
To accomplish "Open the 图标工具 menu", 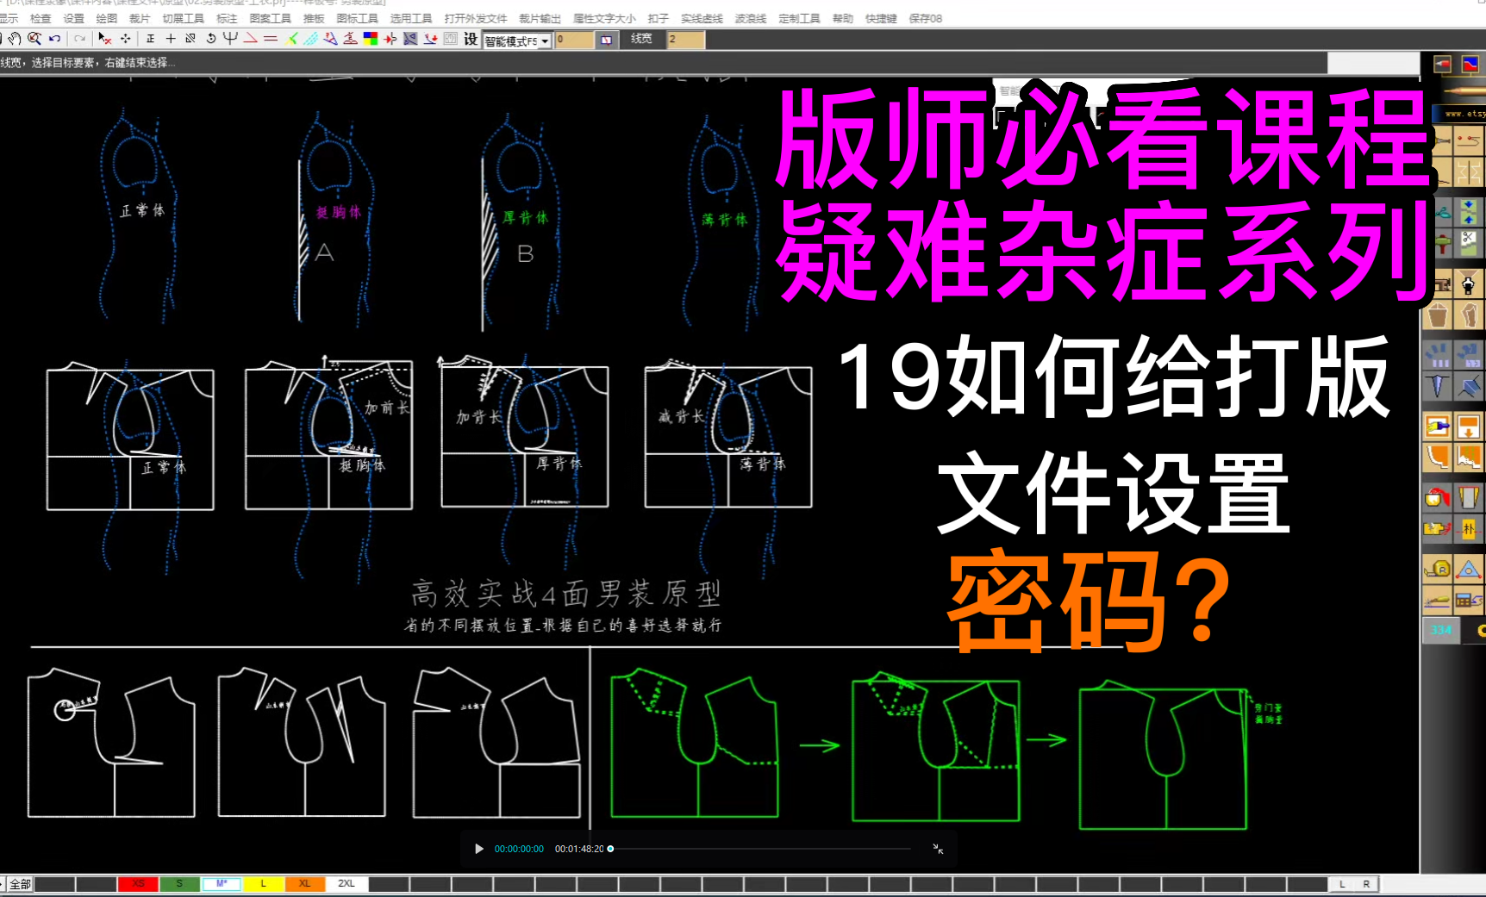I will [358, 18].
